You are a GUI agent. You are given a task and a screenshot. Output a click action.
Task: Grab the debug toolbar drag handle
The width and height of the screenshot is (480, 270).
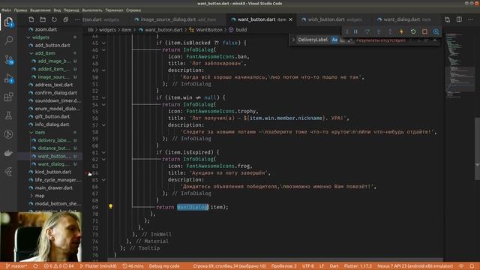(x=346, y=31)
